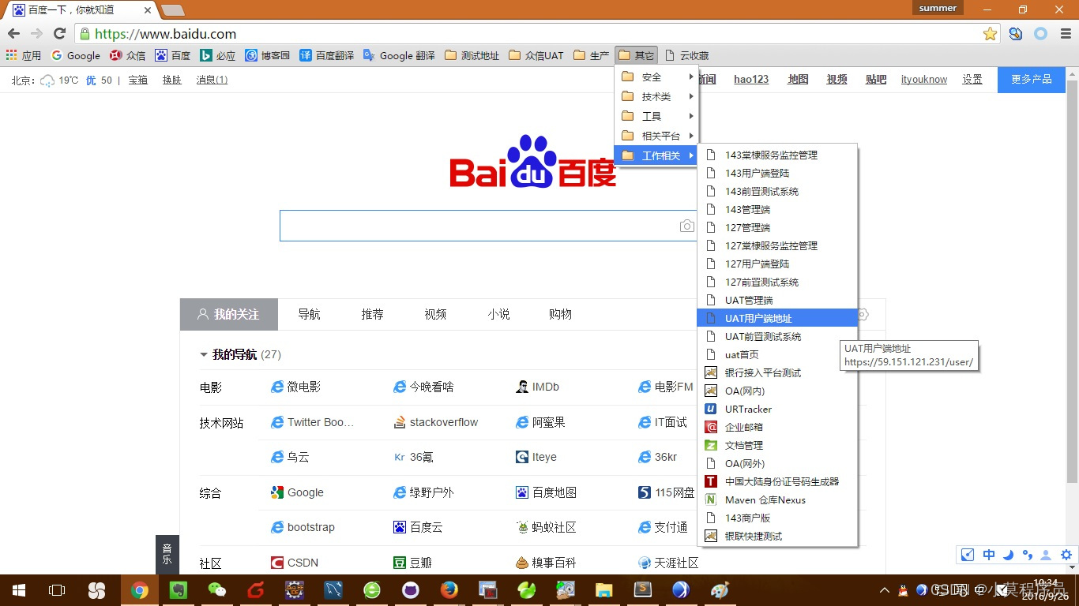Expand the 工具 submenu folder
The height and width of the screenshot is (606, 1079).
click(x=656, y=116)
